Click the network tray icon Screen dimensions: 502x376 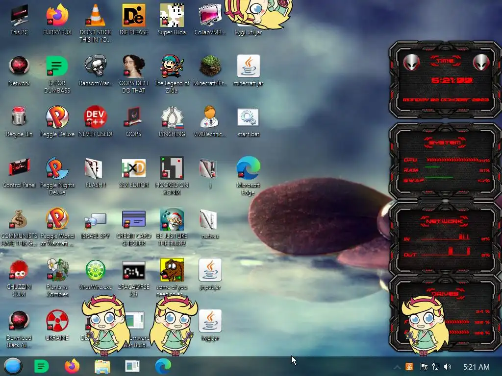click(x=435, y=367)
